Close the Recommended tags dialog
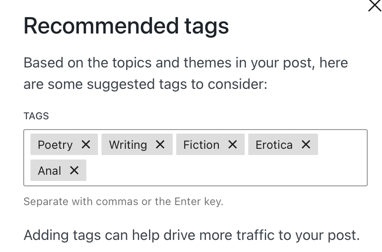 point(374,6)
